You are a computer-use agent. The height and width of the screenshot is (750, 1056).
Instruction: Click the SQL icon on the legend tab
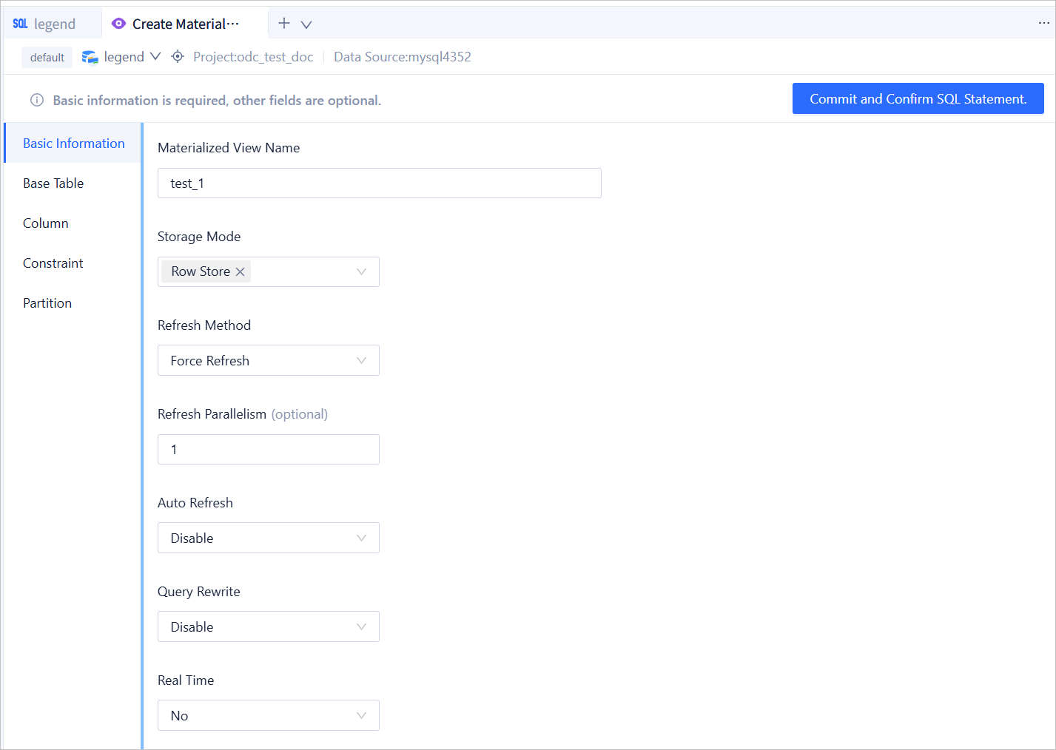[x=20, y=24]
